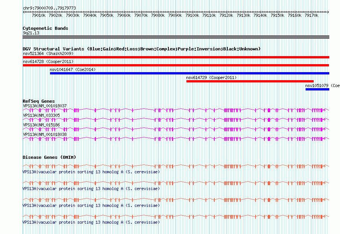
Task: Click the 79030k ruler tick label
Action: [73, 15]
